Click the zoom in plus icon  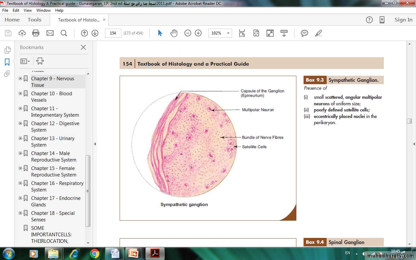click(x=198, y=33)
